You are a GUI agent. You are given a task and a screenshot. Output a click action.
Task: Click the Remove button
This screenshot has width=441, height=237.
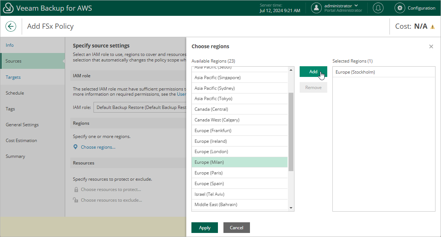[313, 88]
